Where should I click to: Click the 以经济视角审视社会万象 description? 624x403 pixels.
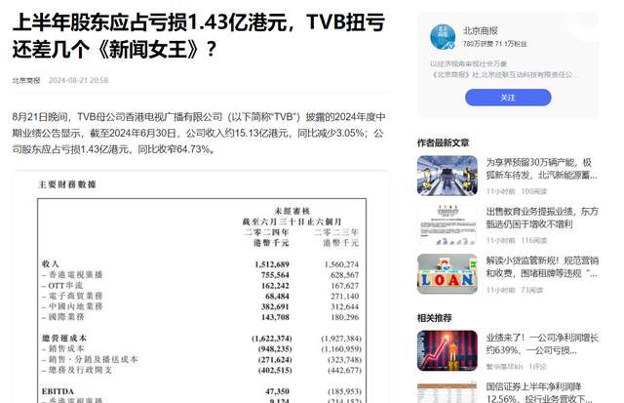click(x=468, y=63)
